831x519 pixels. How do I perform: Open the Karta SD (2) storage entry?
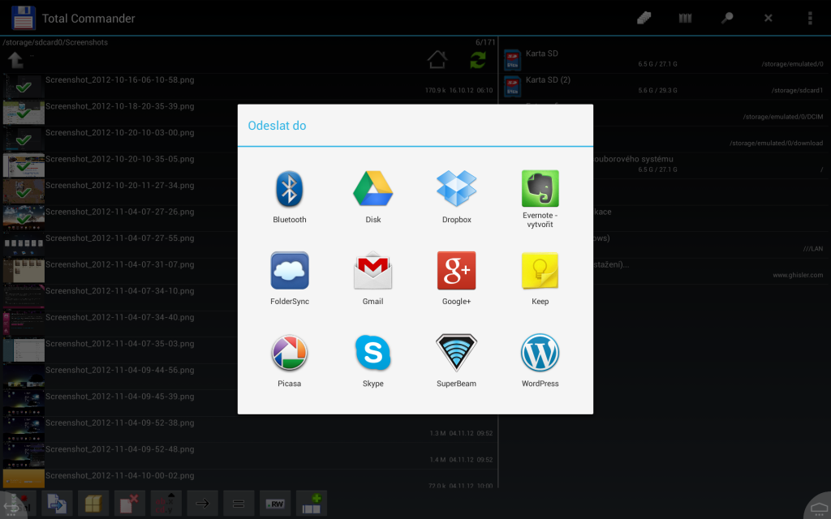pyautogui.click(x=665, y=86)
